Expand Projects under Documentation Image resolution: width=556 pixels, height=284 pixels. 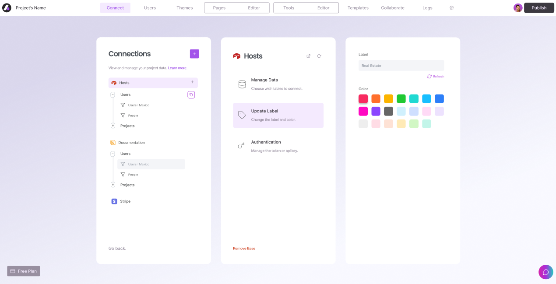[x=113, y=185]
